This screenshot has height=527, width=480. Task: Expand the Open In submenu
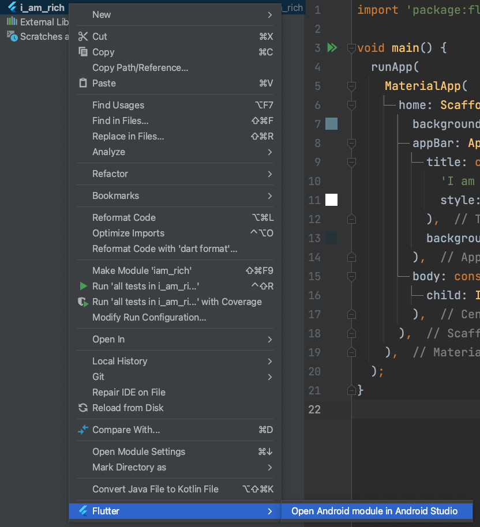(175, 339)
